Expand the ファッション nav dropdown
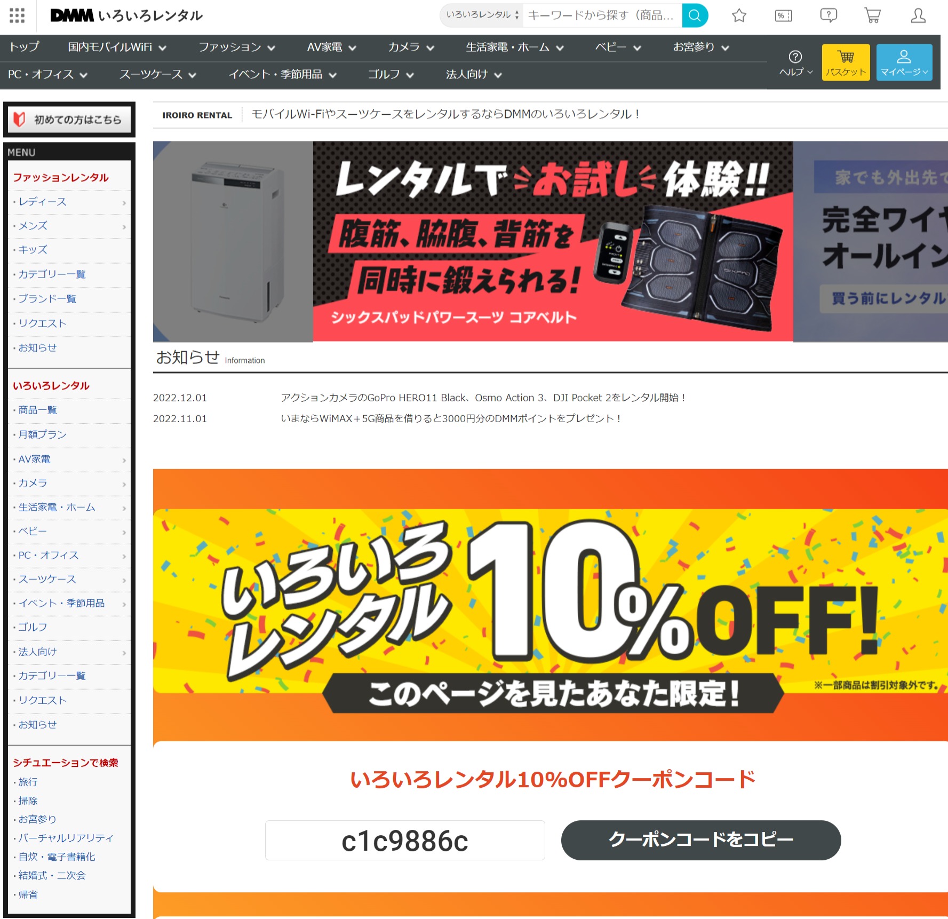This screenshot has width=948, height=919. [x=237, y=47]
